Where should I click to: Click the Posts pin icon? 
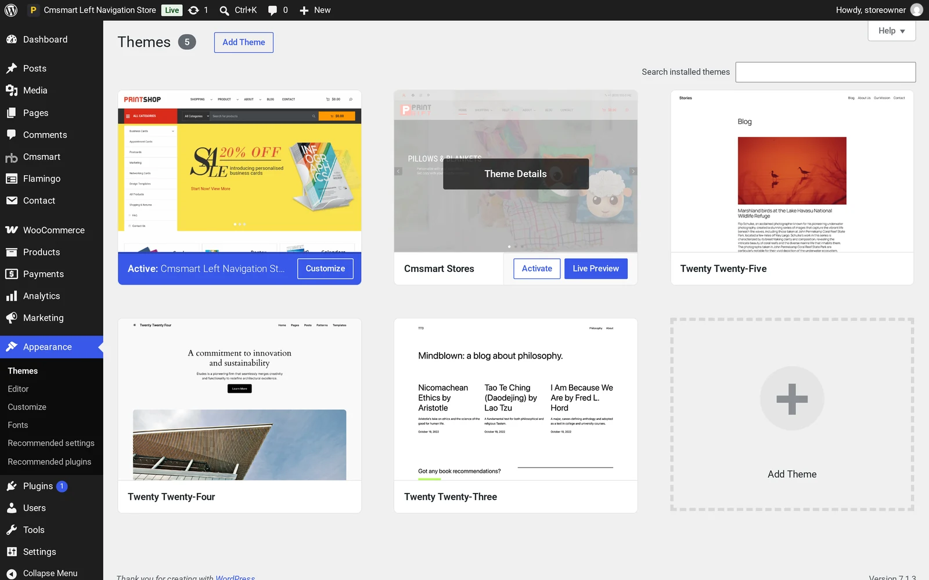pos(12,68)
